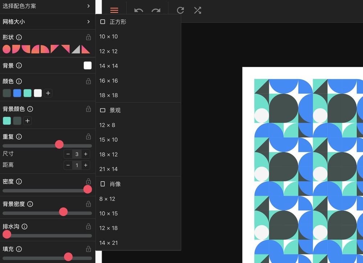Decrease 尺寸 value with minus
The width and height of the screenshot is (363, 263).
pyautogui.click(x=68, y=154)
